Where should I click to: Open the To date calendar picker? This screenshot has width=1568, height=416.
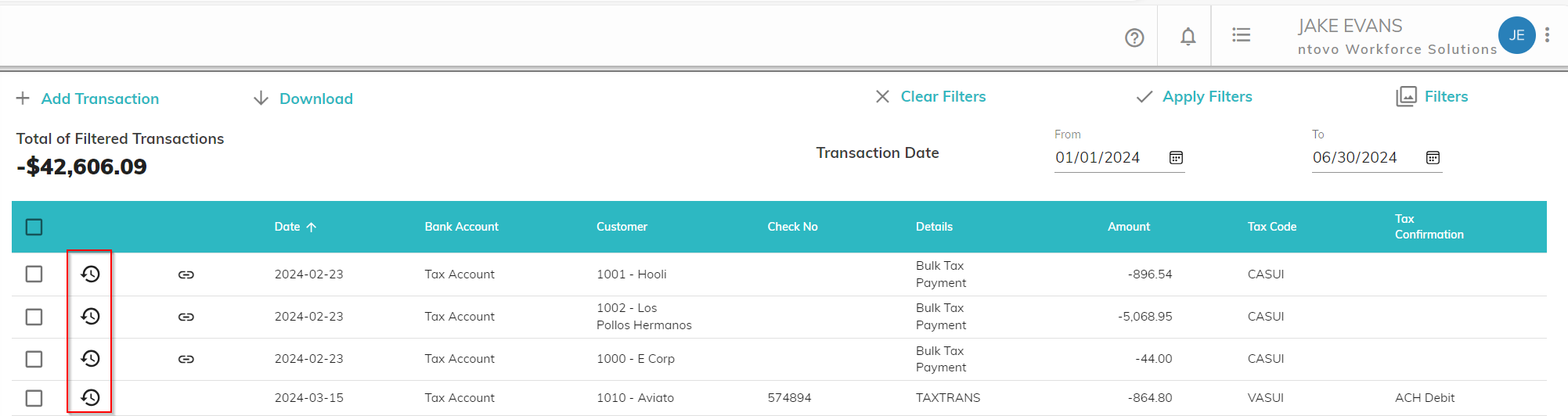(x=1433, y=158)
